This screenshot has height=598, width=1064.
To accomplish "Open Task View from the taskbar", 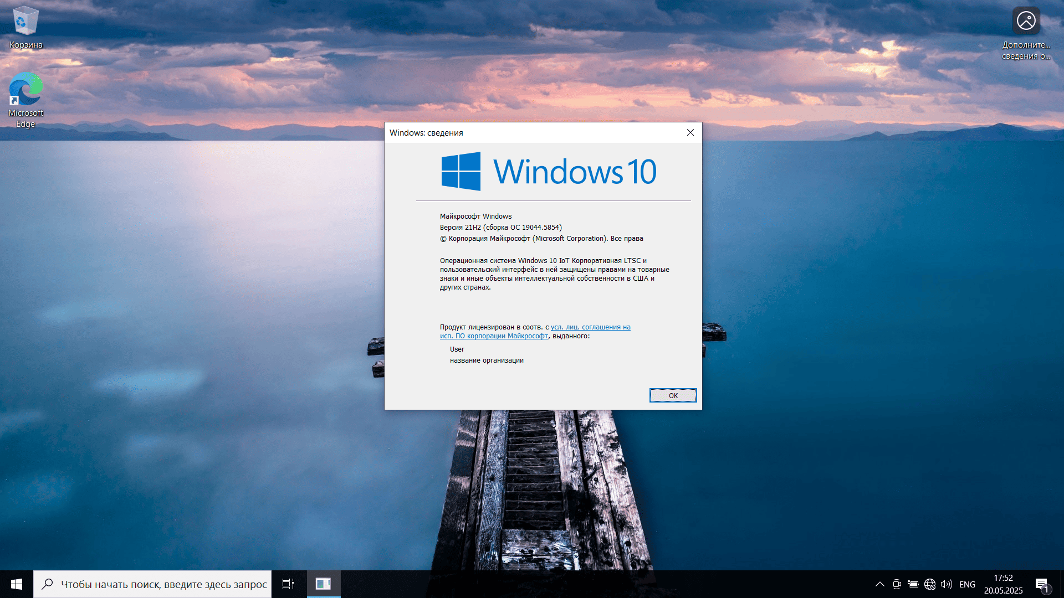I will [x=288, y=584].
